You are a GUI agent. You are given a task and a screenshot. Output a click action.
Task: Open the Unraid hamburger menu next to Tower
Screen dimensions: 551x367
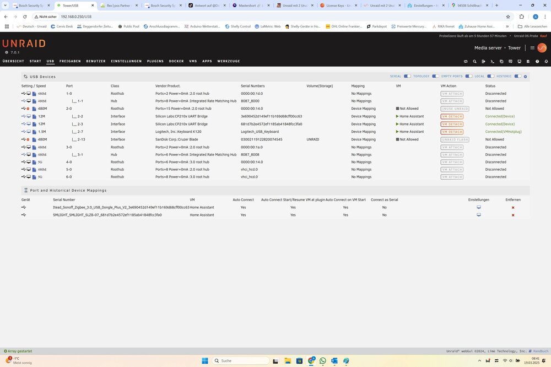coord(532,48)
